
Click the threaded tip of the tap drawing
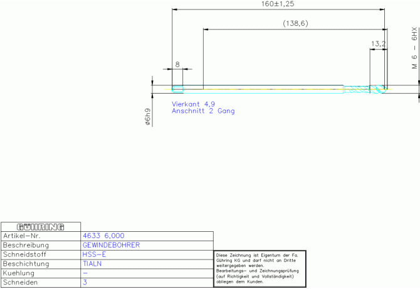[x=367, y=89]
